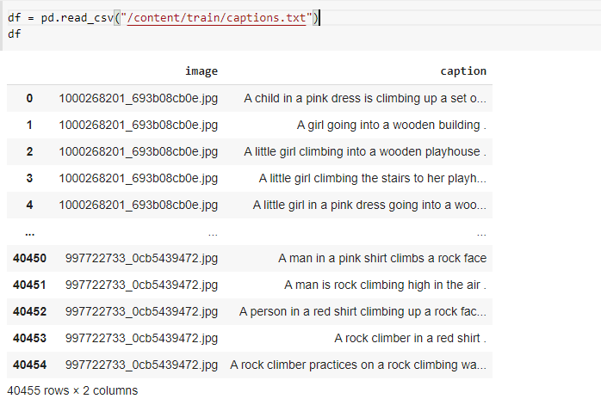601x411 pixels.
Task: Select row index 40453 label
Action: click(29, 338)
